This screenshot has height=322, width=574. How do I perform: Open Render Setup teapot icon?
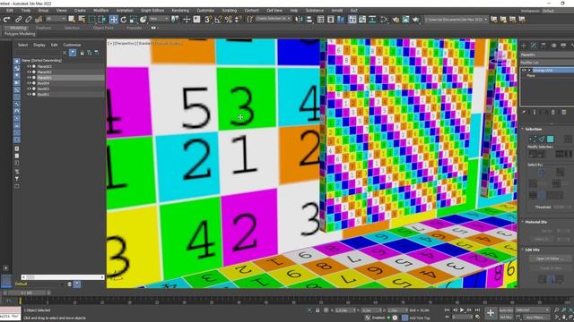396,19
